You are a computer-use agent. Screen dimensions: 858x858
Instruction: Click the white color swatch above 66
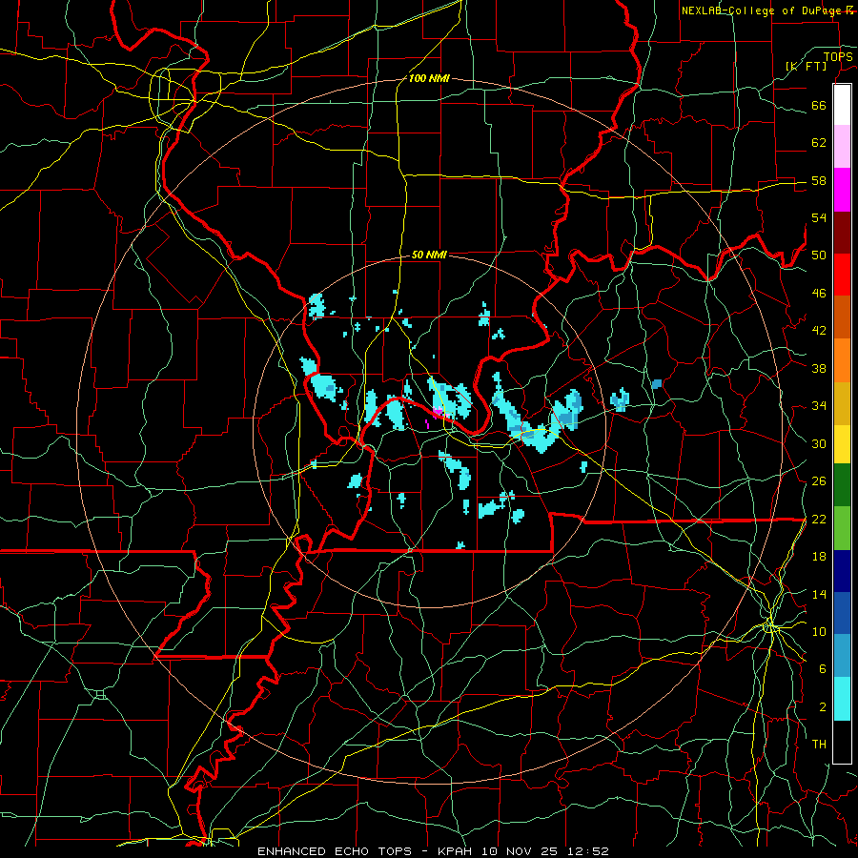pos(842,105)
